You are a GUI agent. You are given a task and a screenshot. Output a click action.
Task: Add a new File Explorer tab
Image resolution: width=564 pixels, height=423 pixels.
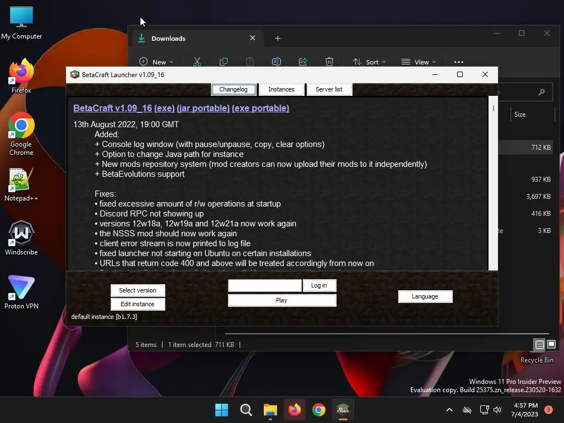click(x=278, y=38)
